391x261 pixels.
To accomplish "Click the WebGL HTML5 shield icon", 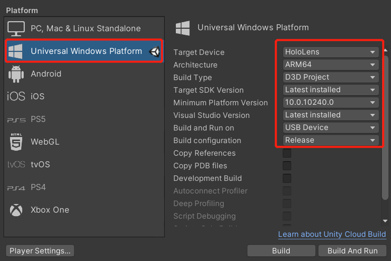I will pyautogui.click(x=16, y=142).
